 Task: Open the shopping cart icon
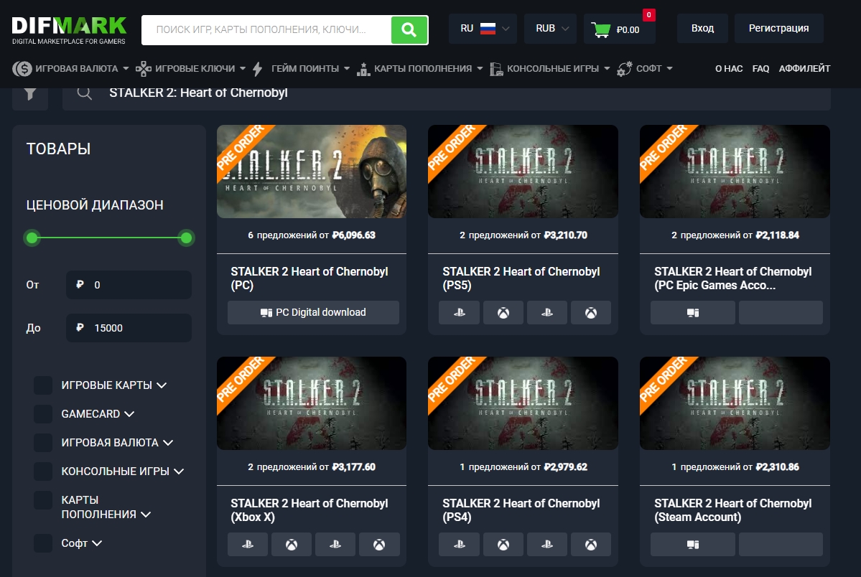(601, 29)
